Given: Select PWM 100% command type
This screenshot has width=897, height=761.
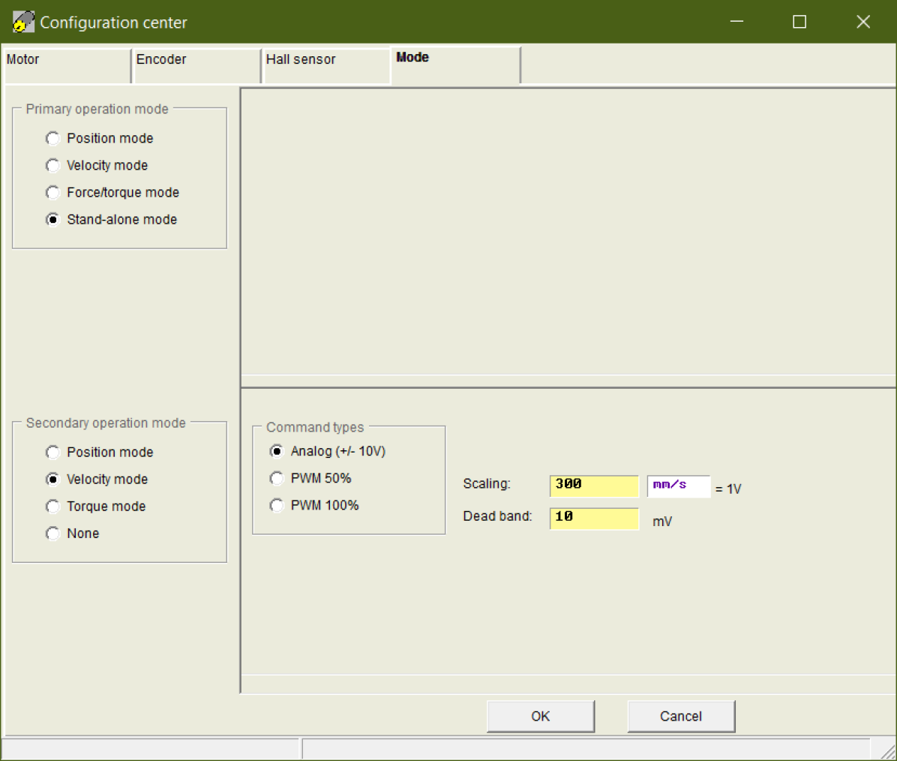Looking at the screenshot, I should click(277, 505).
